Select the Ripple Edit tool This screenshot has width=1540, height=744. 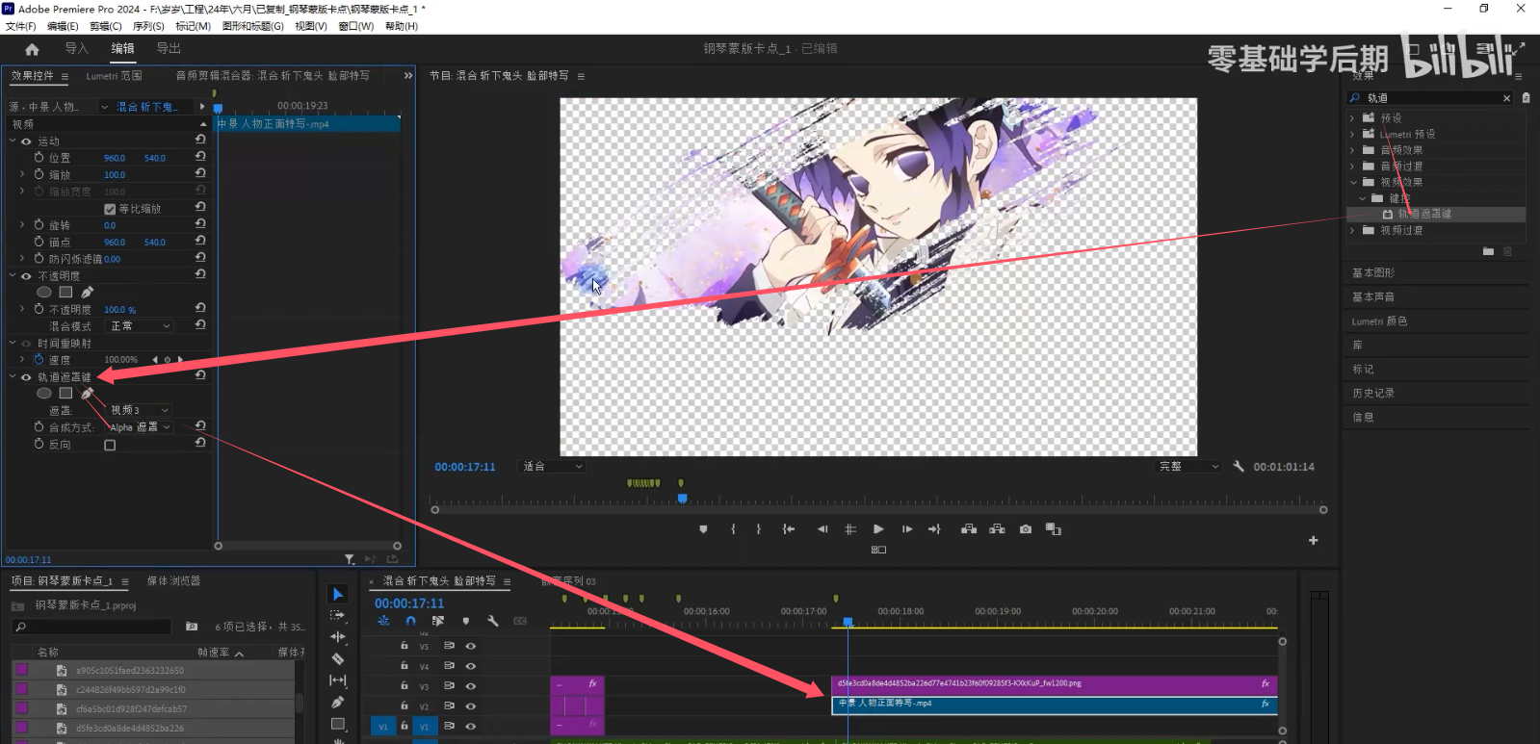click(x=338, y=637)
